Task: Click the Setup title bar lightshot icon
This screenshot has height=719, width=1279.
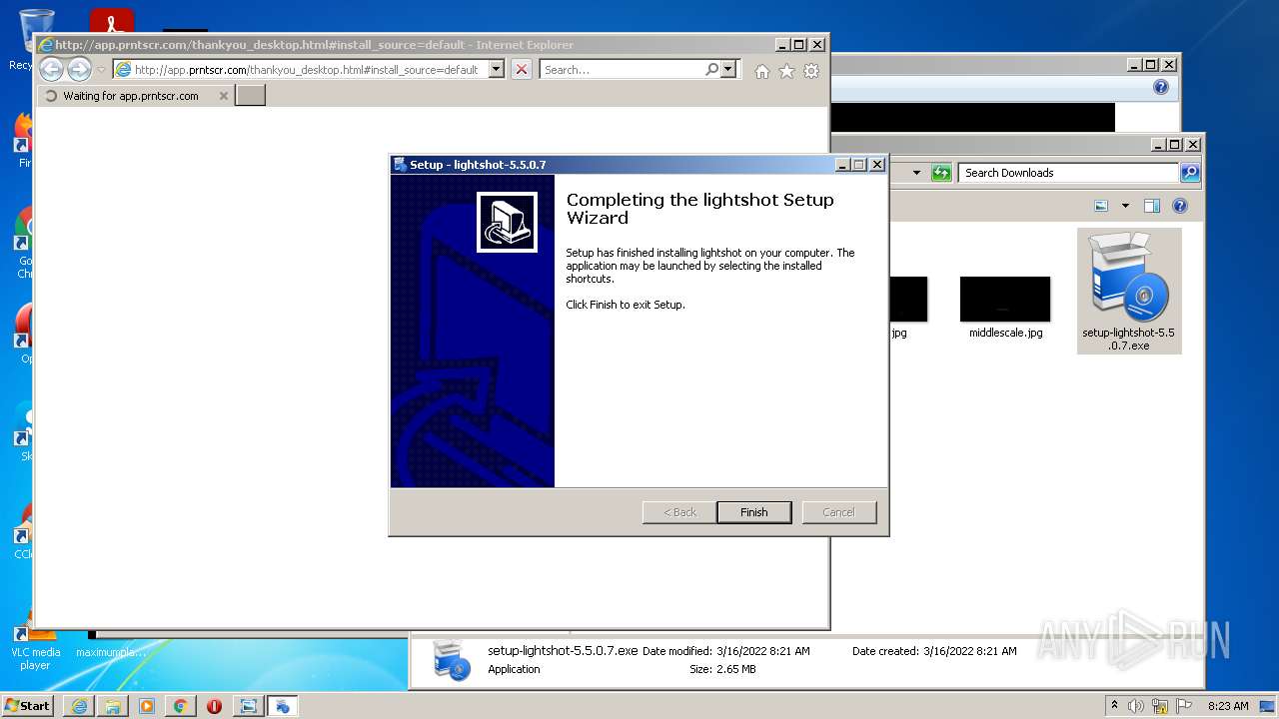Action: (400, 165)
